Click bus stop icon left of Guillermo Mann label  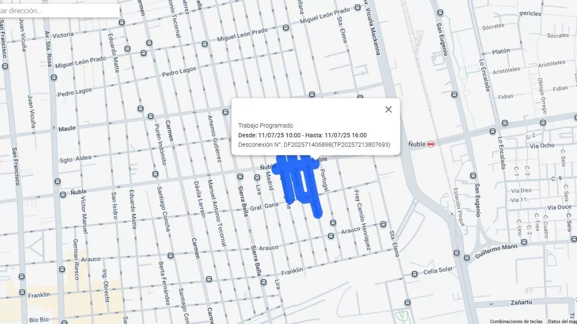tap(466, 257)
